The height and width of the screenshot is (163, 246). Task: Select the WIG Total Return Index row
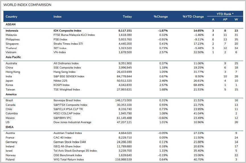(x=69, y=160)
